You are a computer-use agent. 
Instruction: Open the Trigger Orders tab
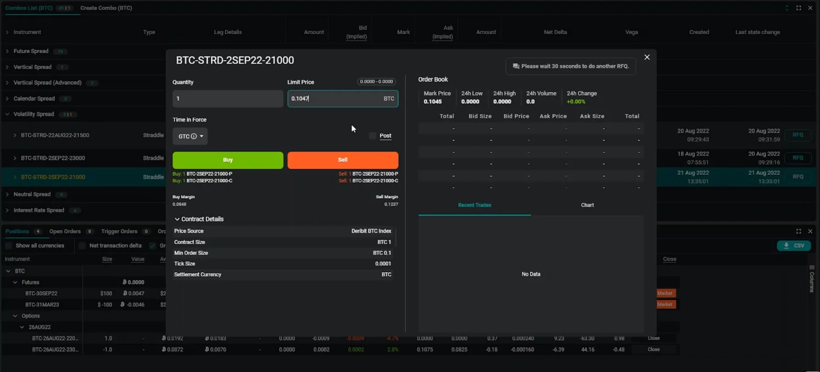(119, 231)
